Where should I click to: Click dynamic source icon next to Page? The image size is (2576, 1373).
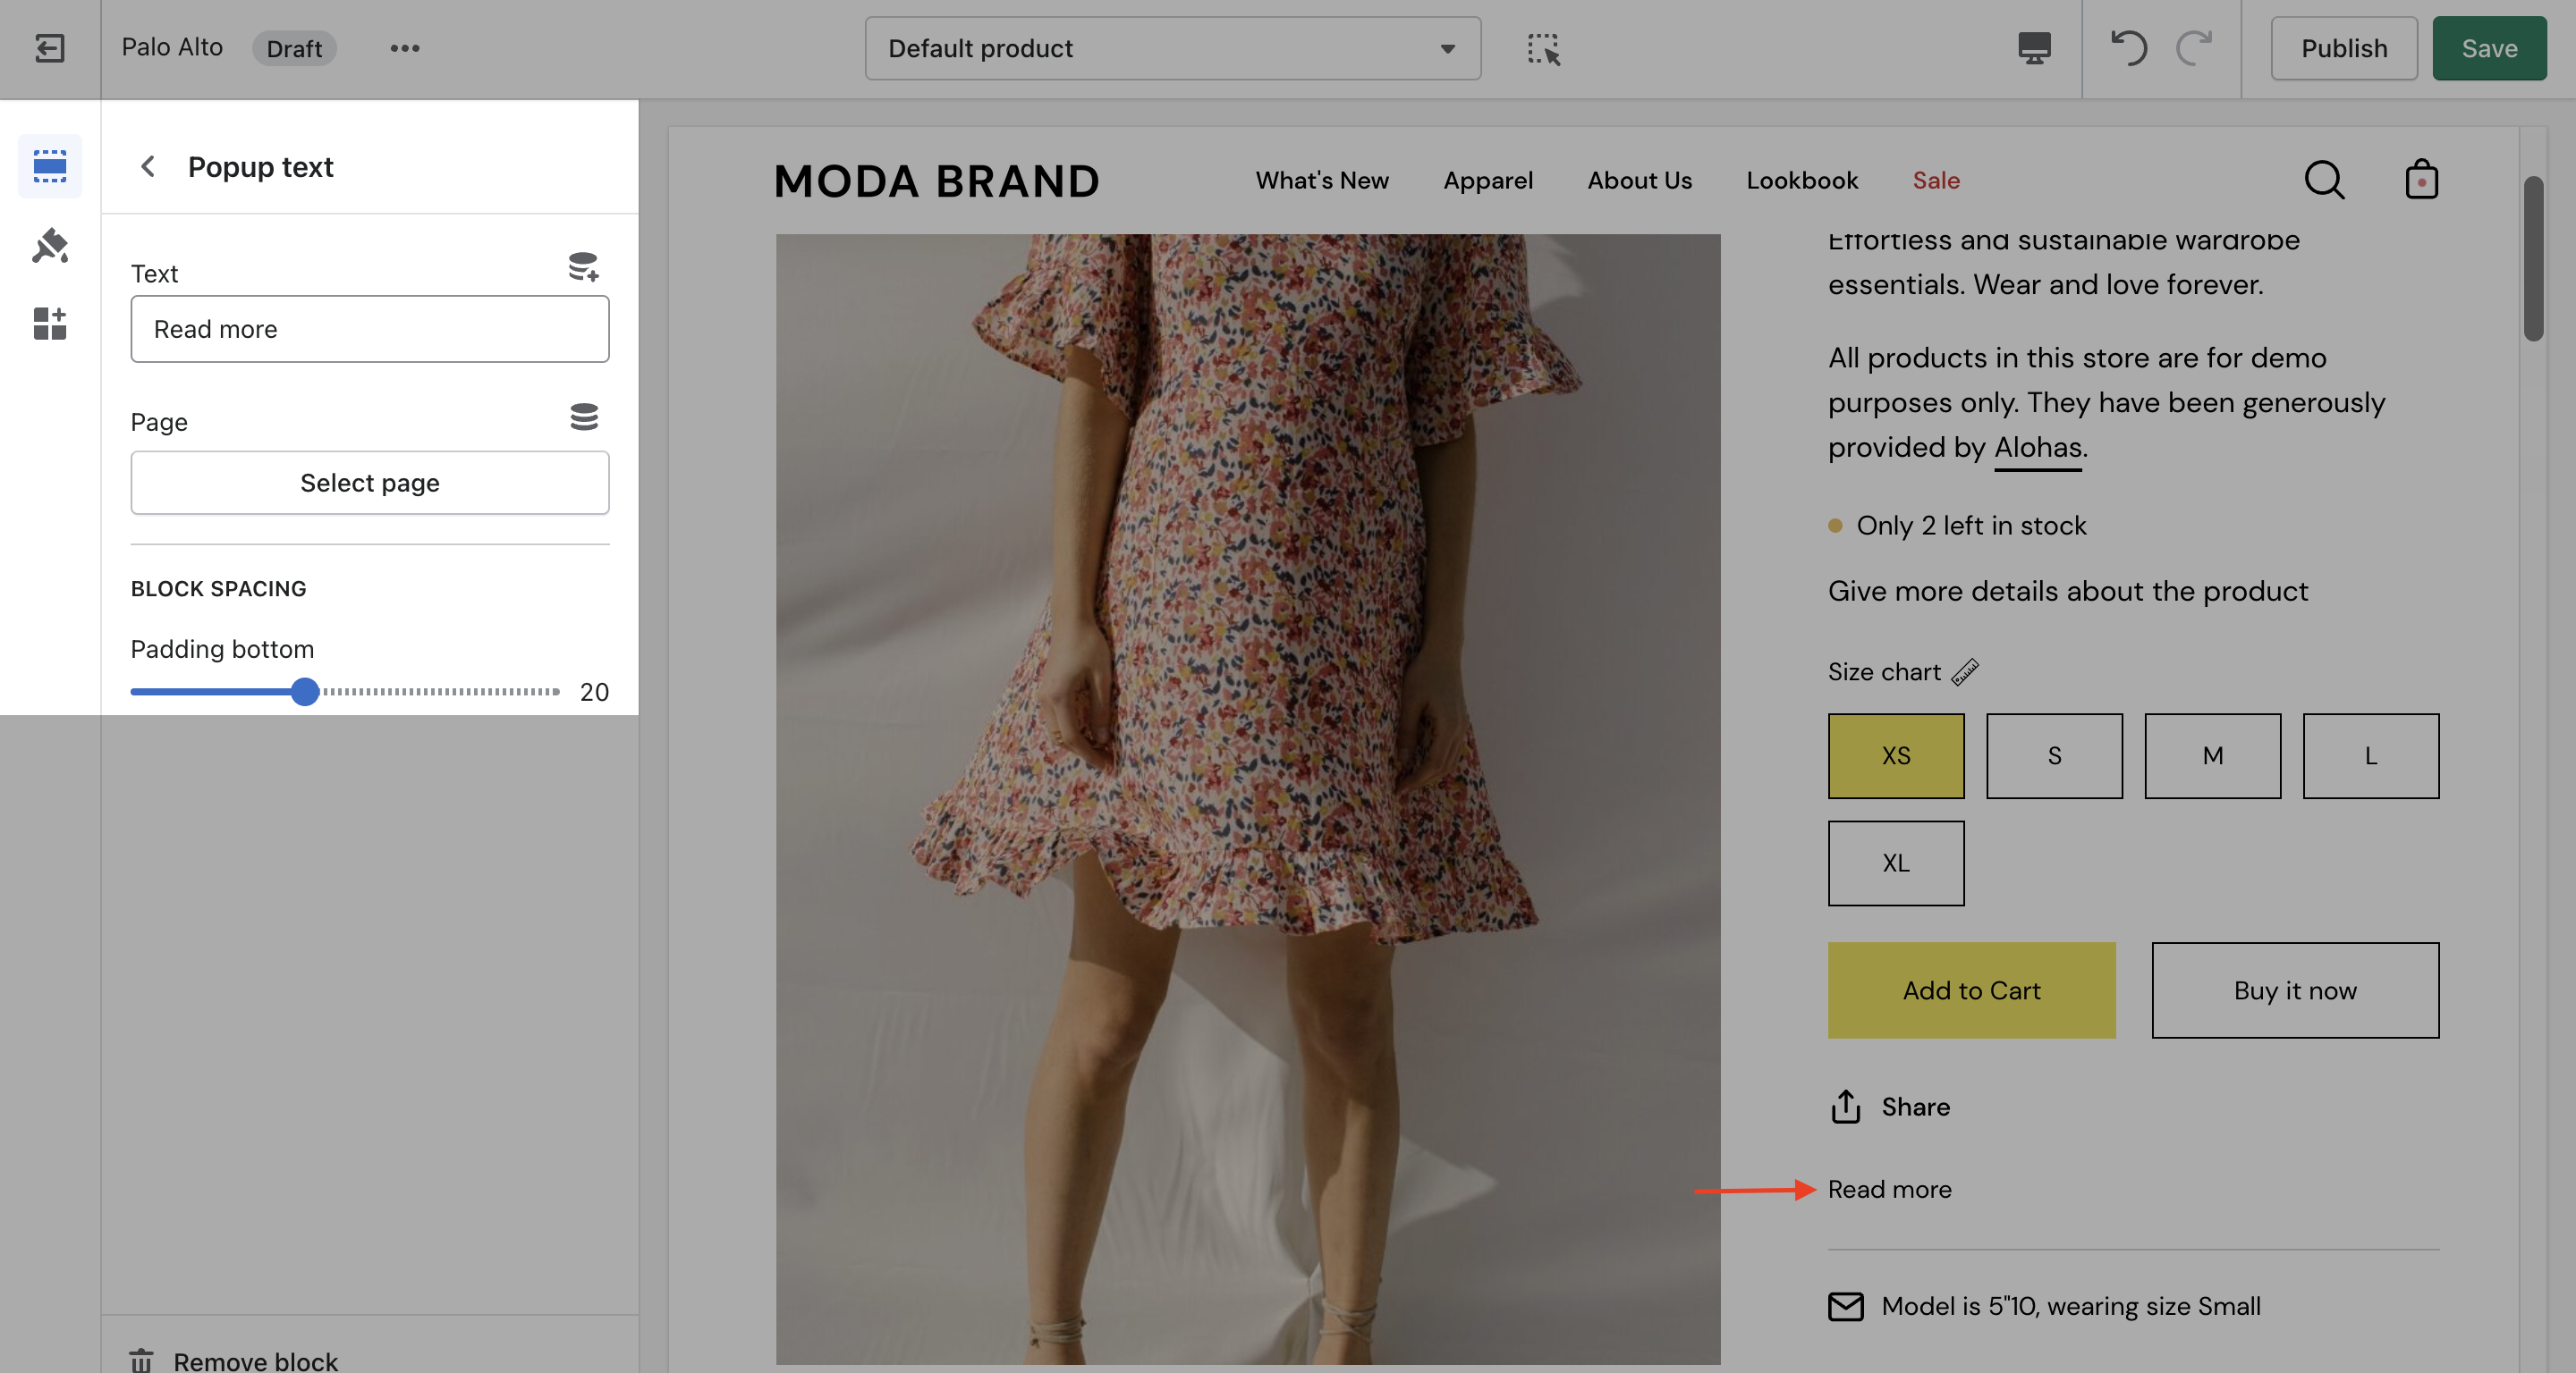[x=583, y=417]
